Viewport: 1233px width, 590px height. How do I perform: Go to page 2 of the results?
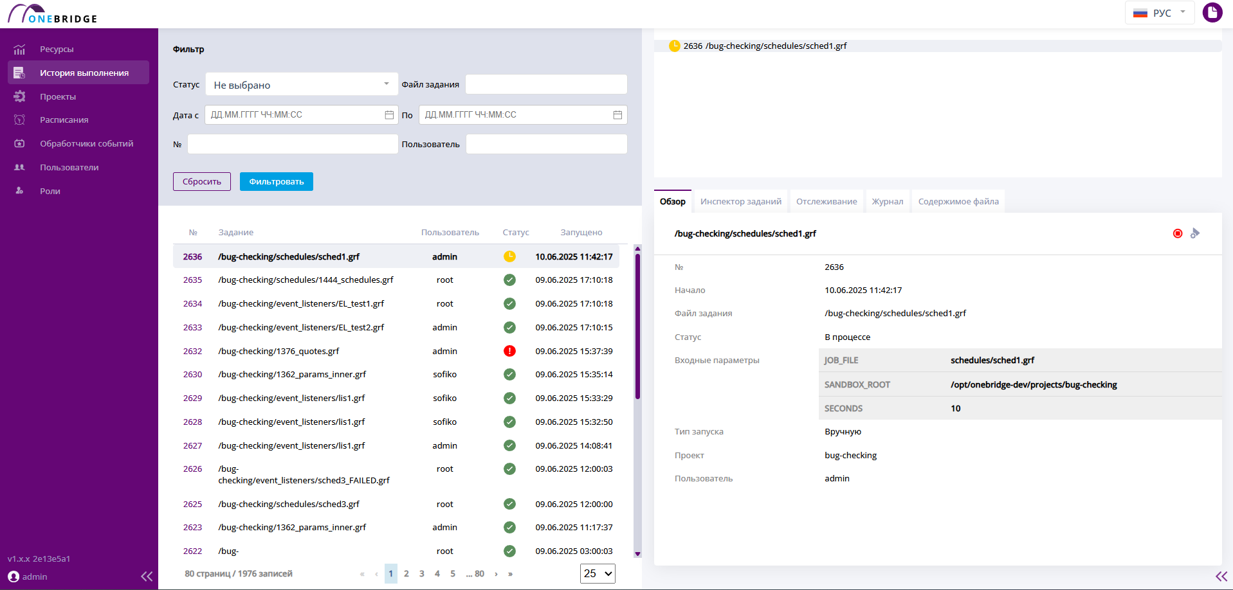pos(406,573)
